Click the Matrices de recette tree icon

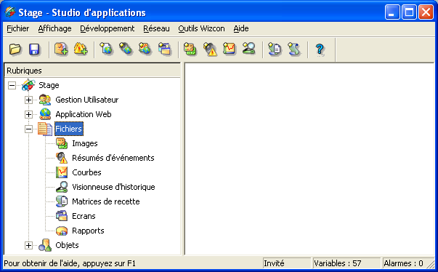[x=62, y=201]
